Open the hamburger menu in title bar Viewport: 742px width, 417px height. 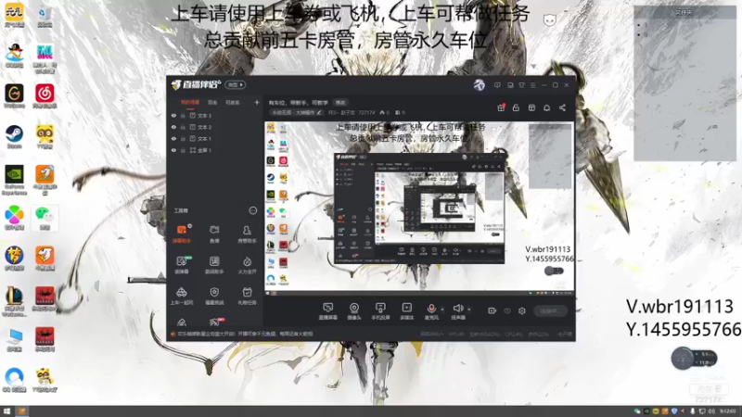coord(532,85)
